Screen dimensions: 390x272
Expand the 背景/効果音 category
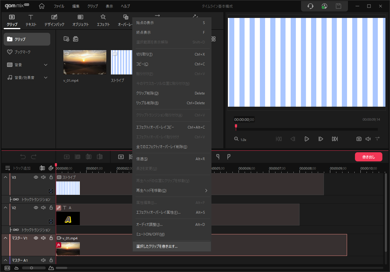pyautogui.click(x=46, y=77)
